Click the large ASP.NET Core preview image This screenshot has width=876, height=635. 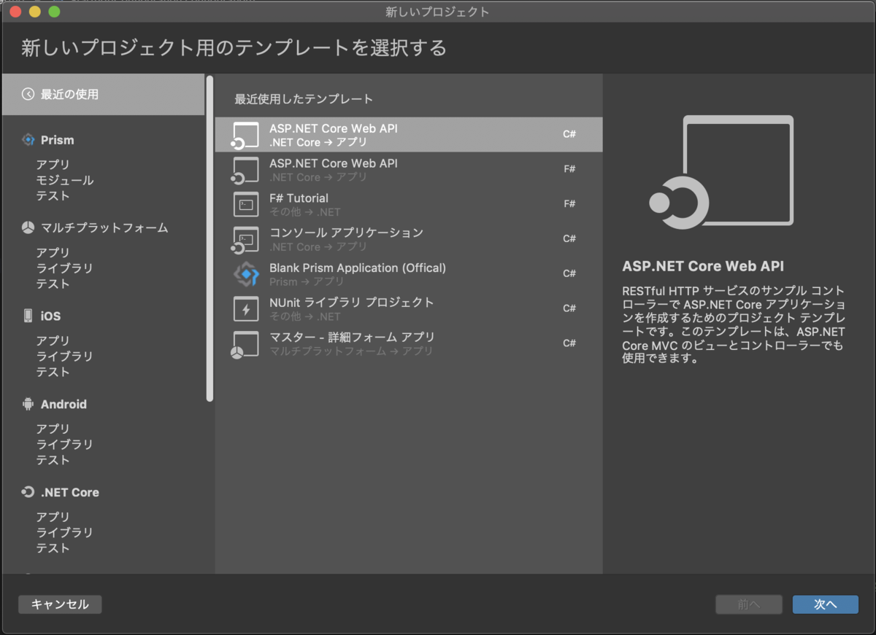[721, 172]
